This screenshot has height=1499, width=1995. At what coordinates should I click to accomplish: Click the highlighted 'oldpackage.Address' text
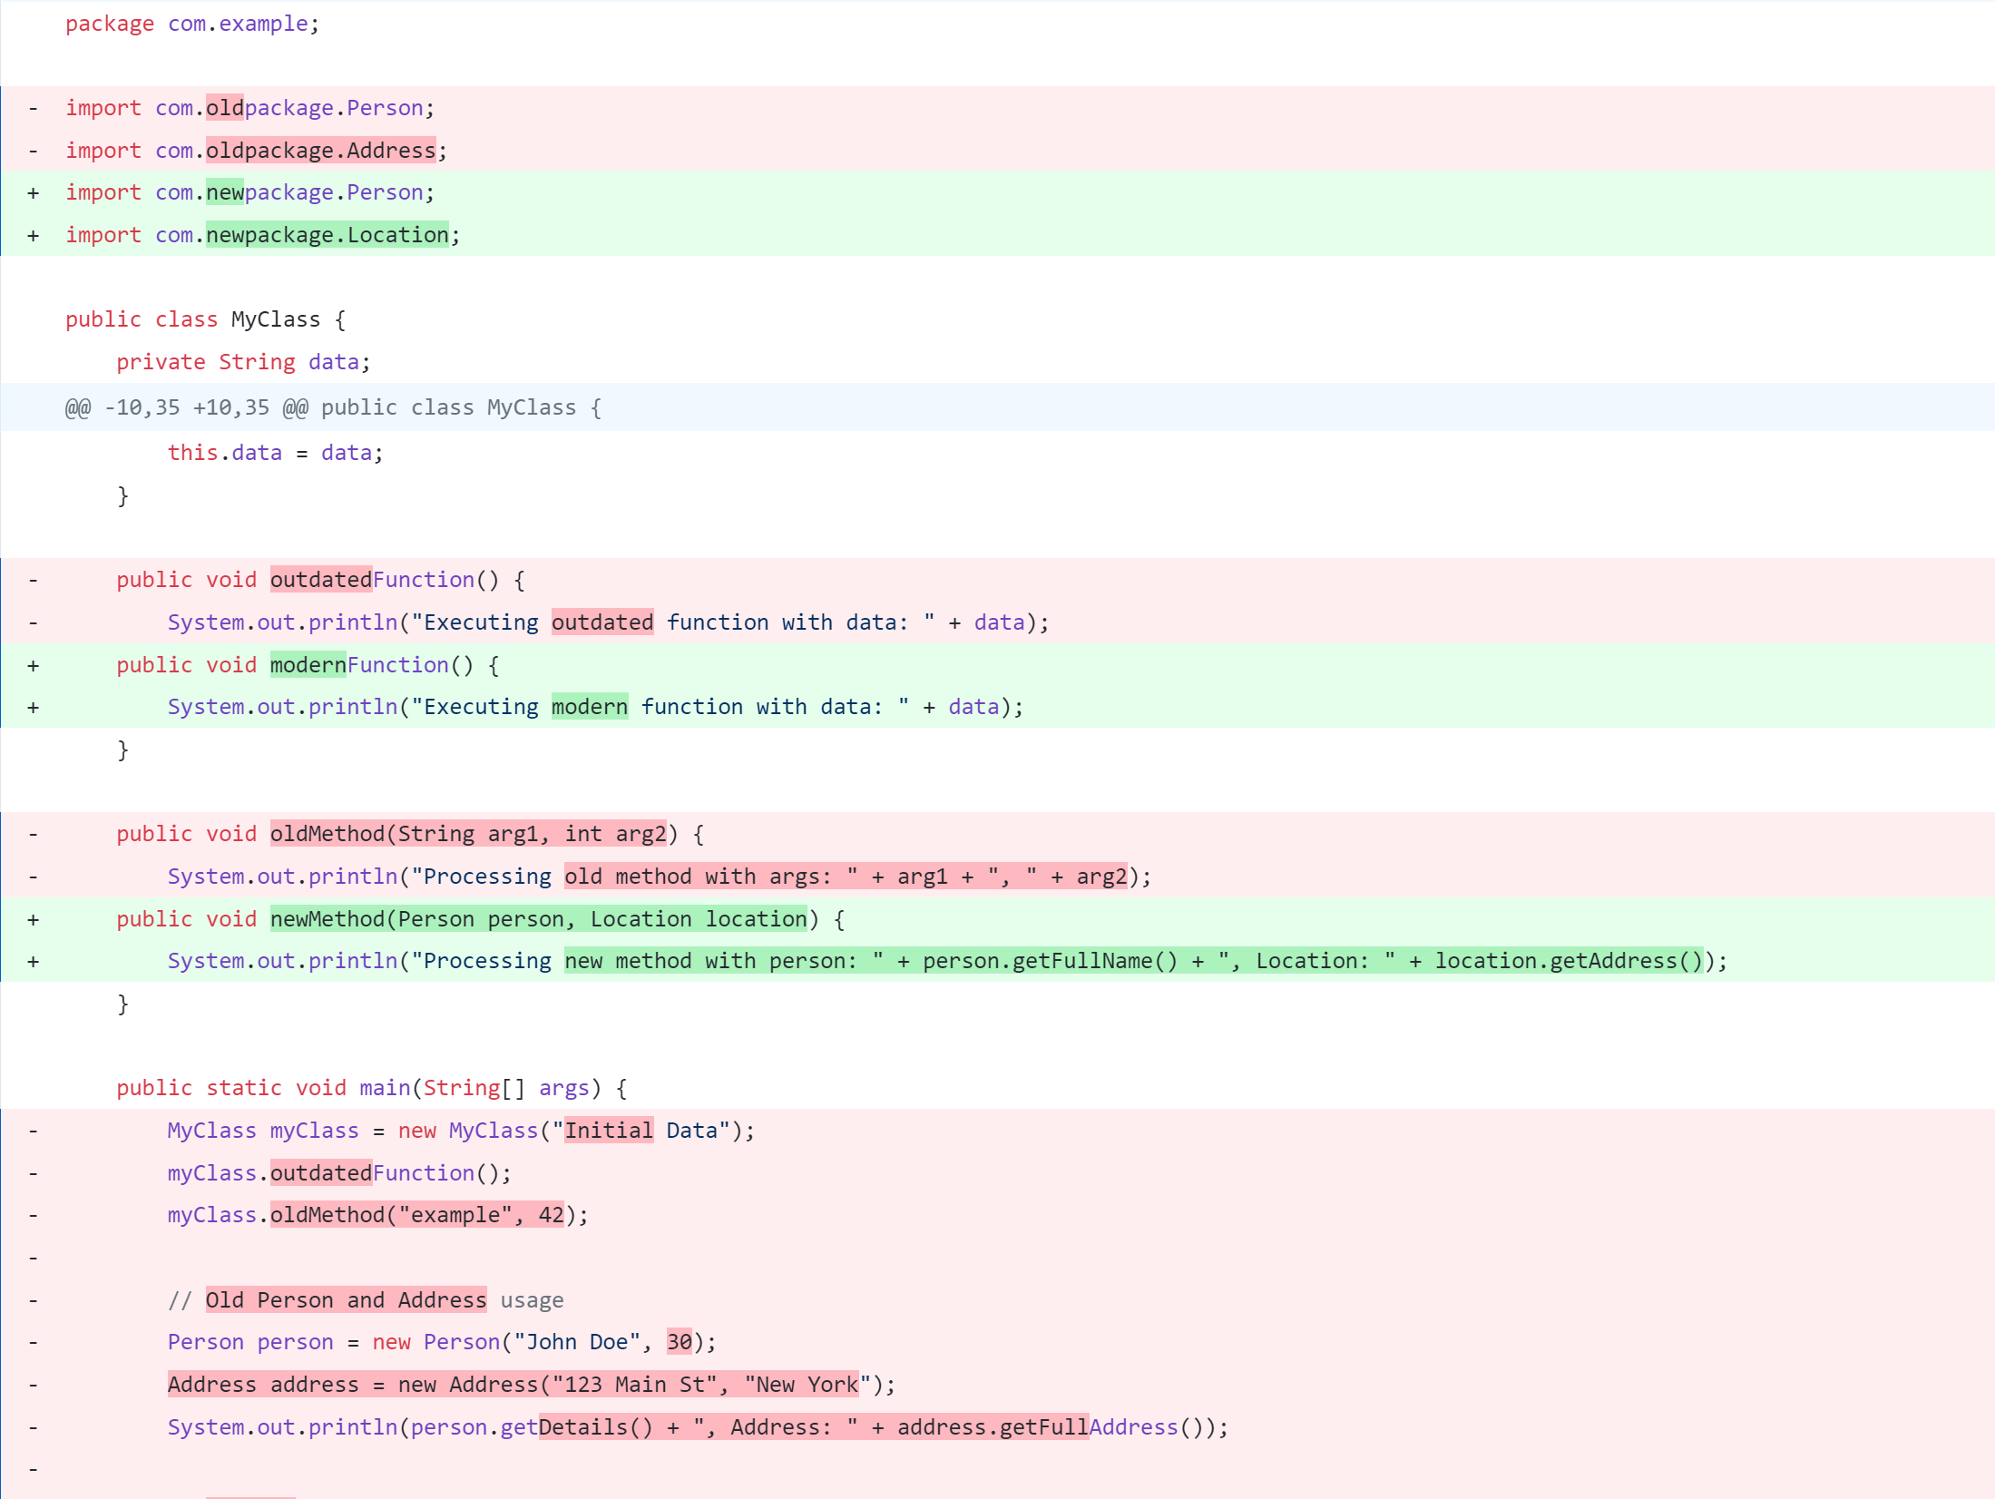click(x=320, y=150)
